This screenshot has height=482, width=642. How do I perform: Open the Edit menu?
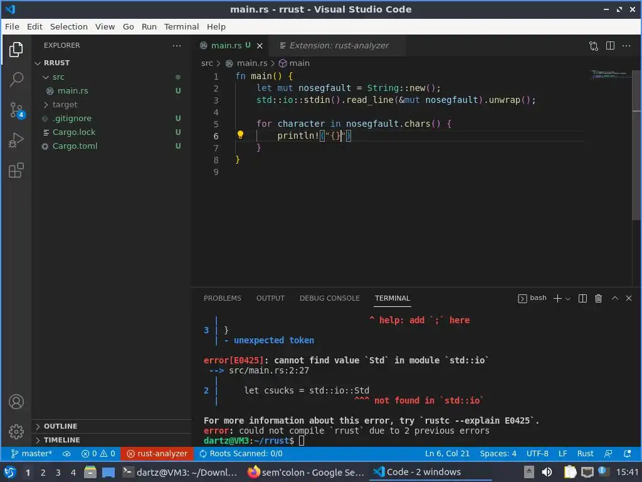pos(35,26)
